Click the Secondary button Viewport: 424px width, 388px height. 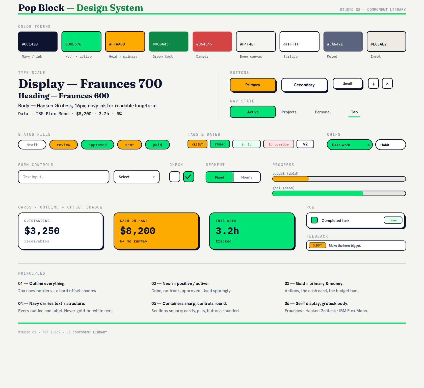(x=304, y=85)
